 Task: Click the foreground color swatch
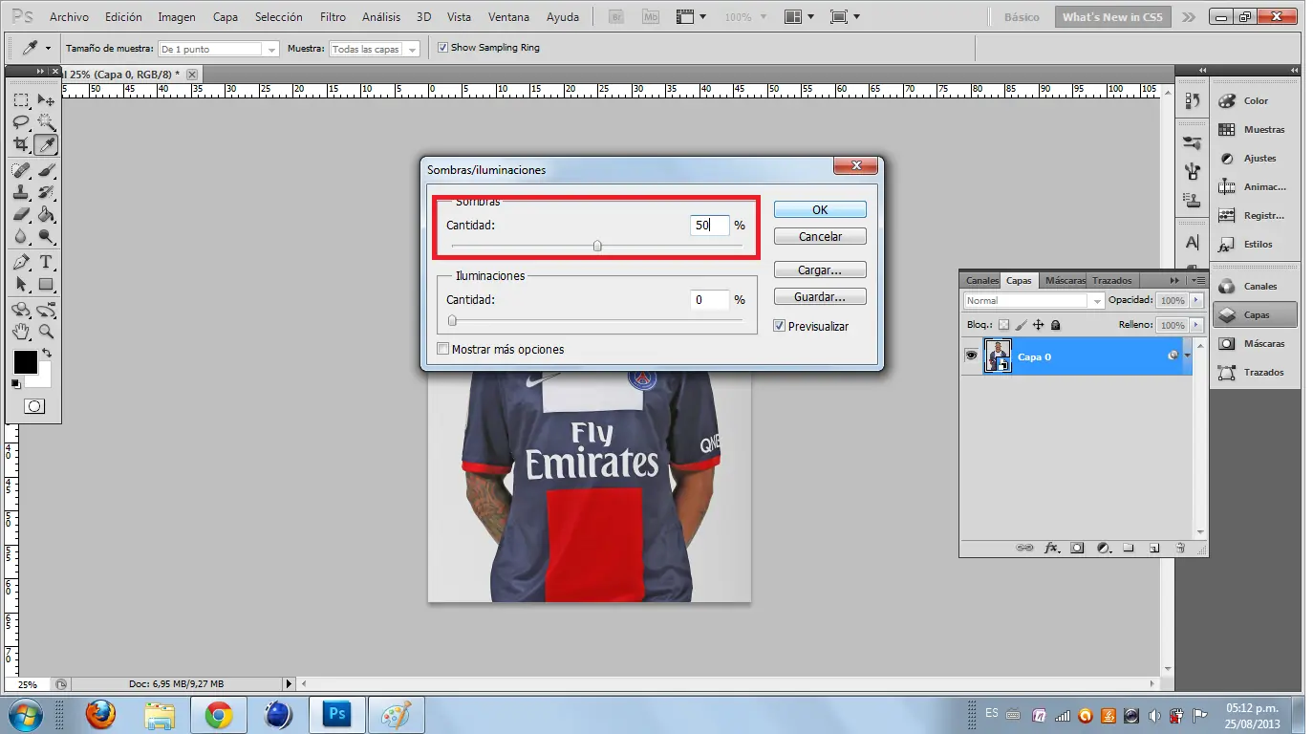[25, 361]
